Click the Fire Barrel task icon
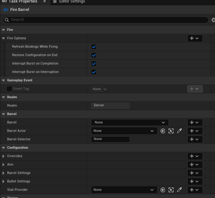Screen dimensions: 215x198 click(6, 10)
